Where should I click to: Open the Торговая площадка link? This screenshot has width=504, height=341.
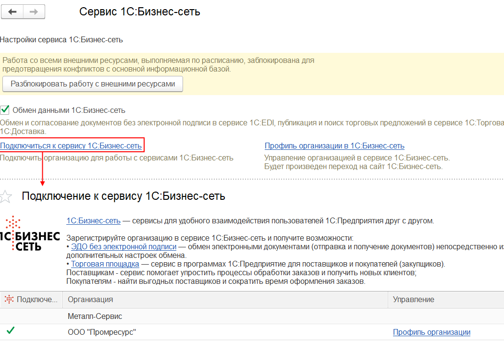[x=105, y=264]
